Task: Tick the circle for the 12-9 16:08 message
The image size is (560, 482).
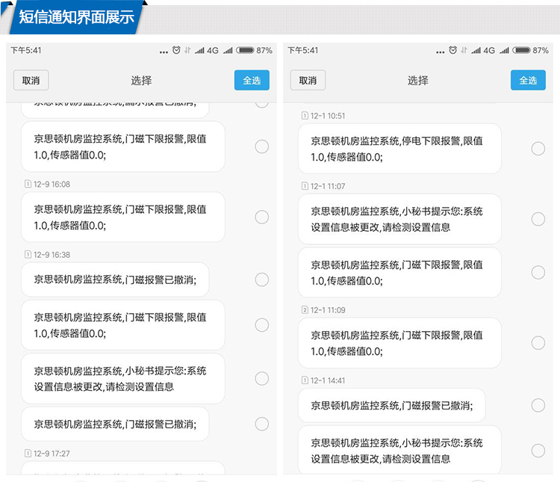Action: 261,217
